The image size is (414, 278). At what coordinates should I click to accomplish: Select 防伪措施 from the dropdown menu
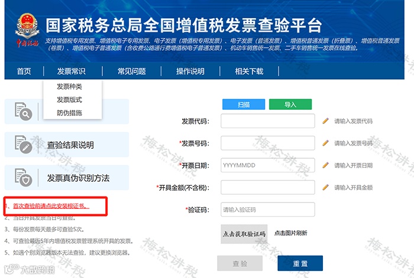pyautogui.click(x=69, y=113)
